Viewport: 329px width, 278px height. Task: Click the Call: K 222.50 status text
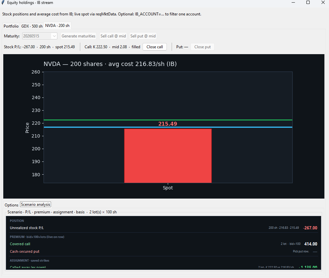tap(112, 47)
